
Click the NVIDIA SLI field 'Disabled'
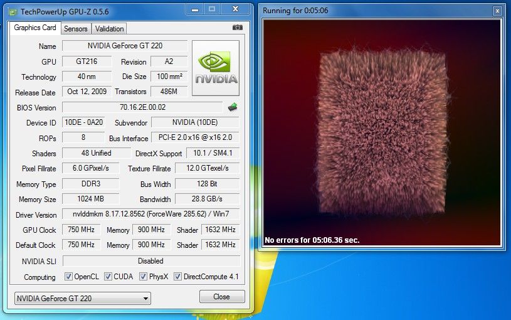click(151, 261)
